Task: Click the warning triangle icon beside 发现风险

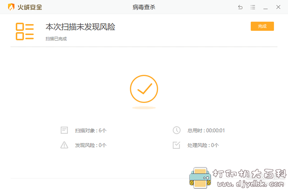Action: pos(64,145)
